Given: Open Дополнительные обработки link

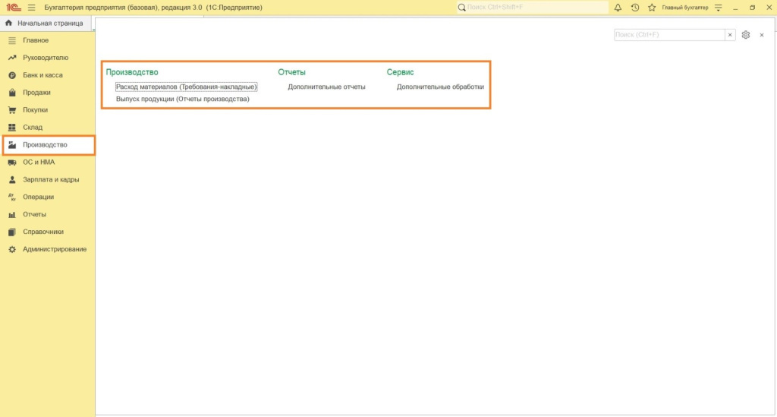Looking at the screenshot, I should [x=440, y=87].
